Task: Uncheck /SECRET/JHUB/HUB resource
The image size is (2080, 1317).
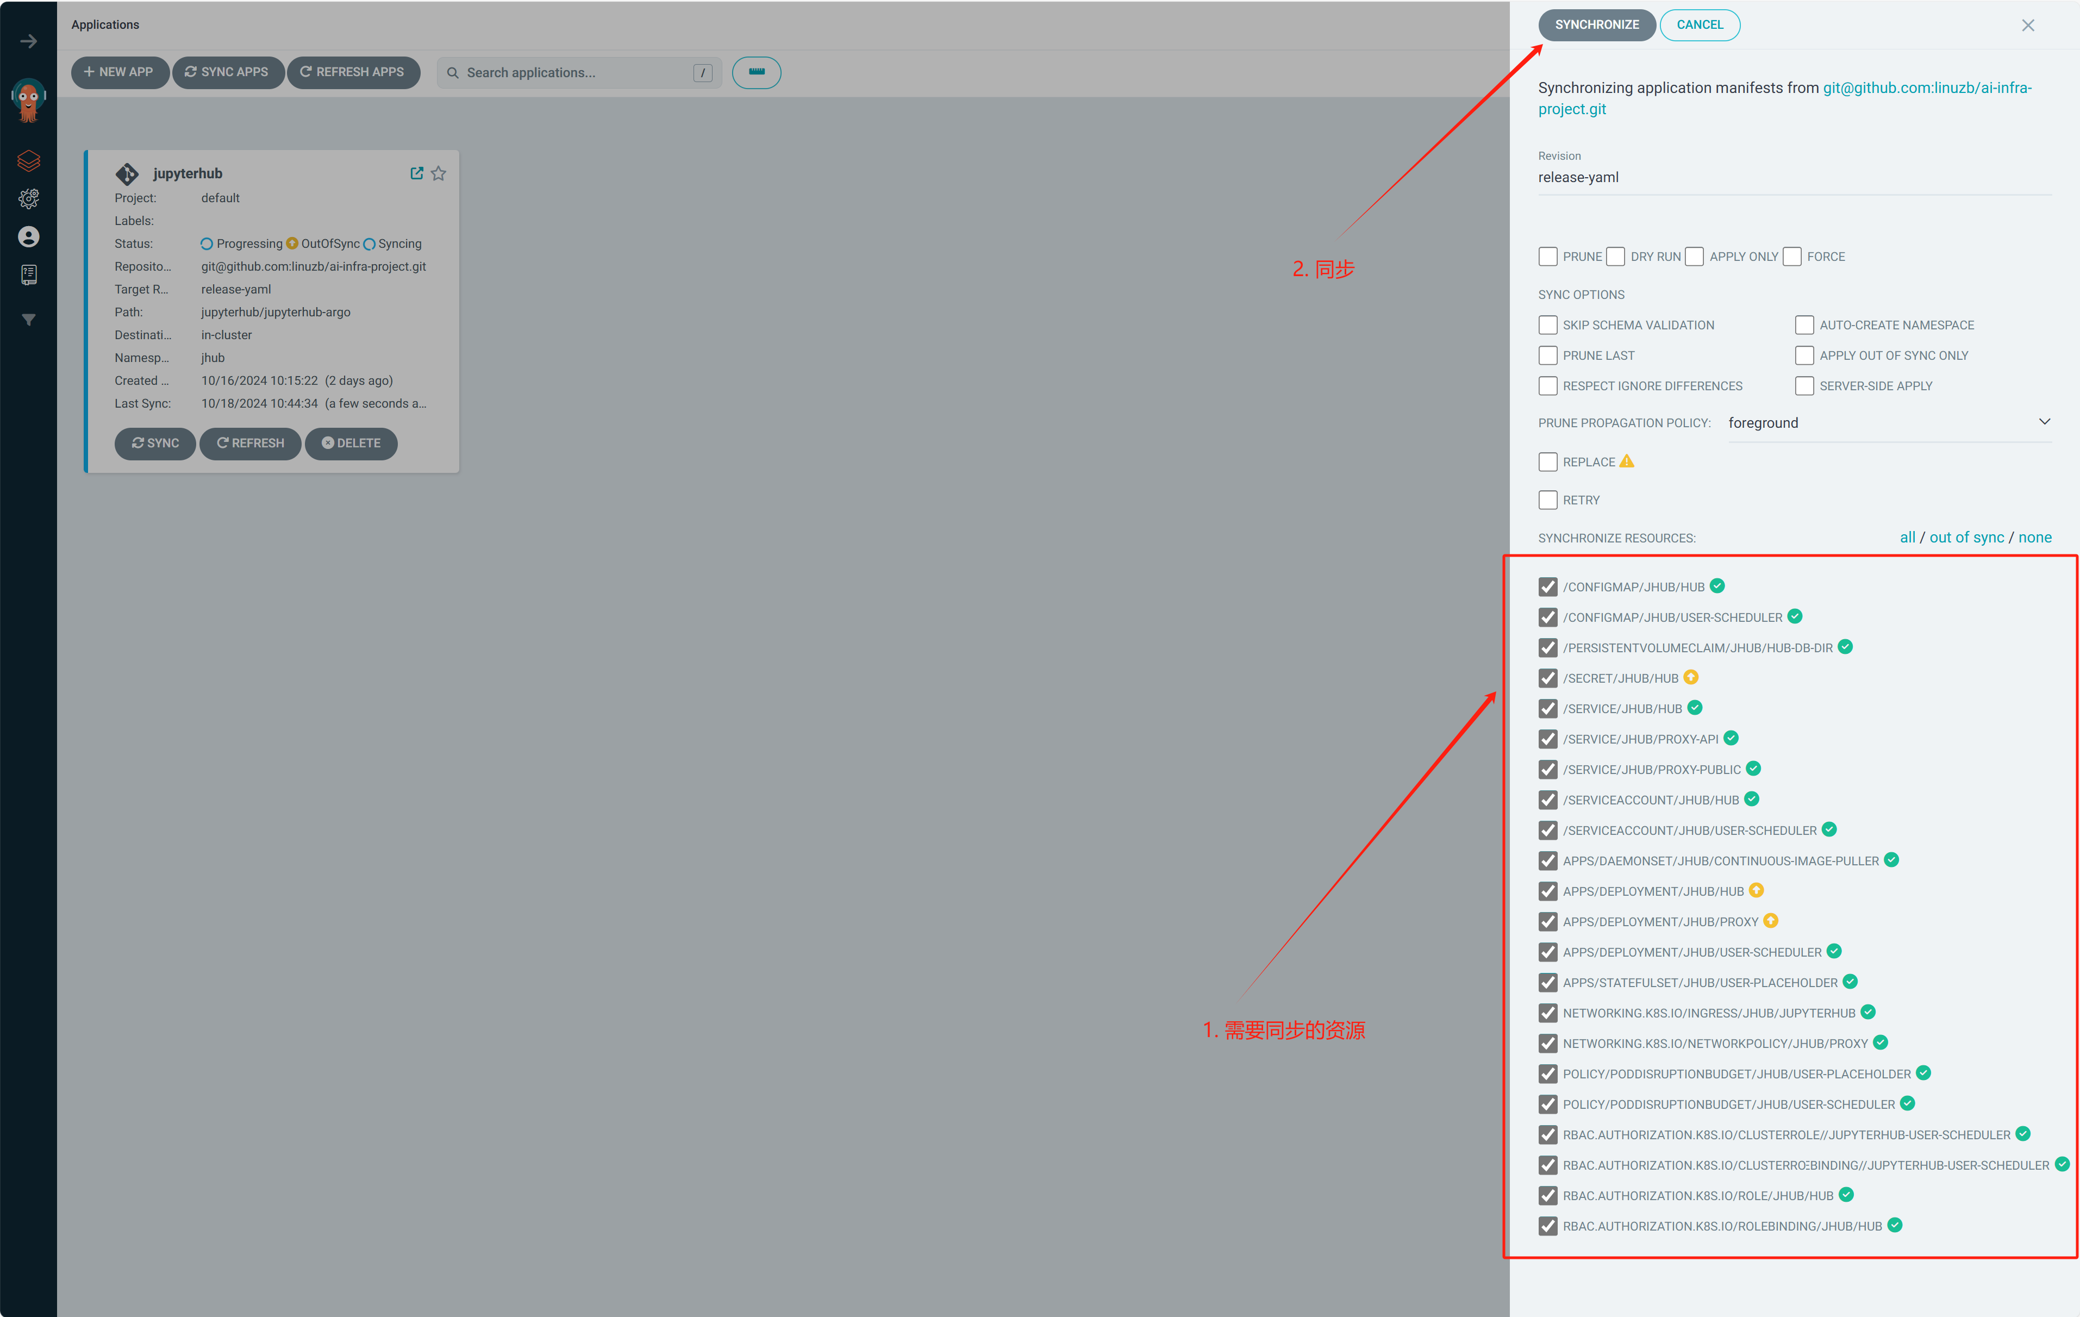Action: pos(1548,678)
